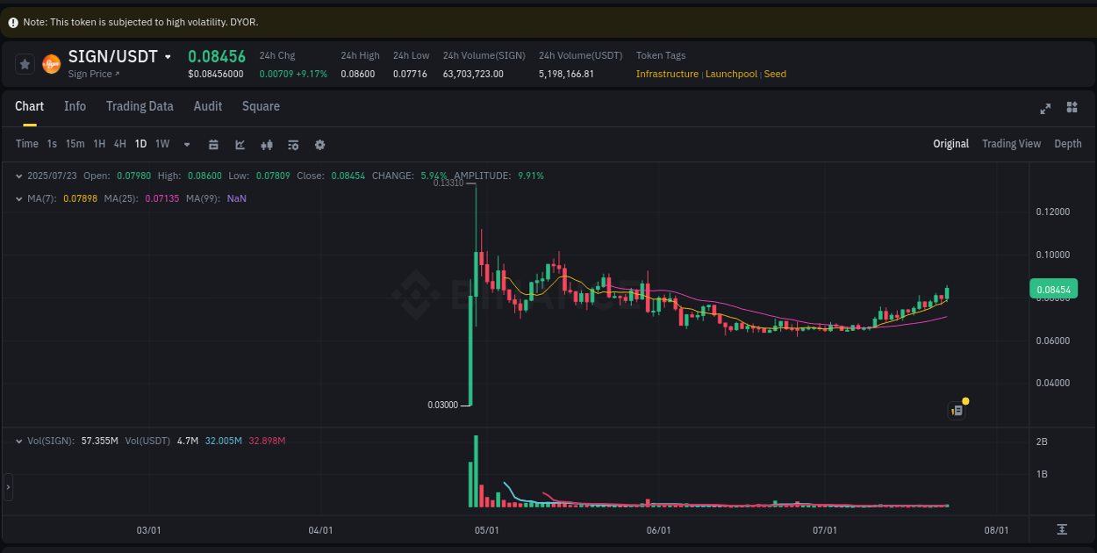The height and width of the screenshot is (553, 1097).
Task: Collapse the MA(7) indicator row
Action: (19, 198)
